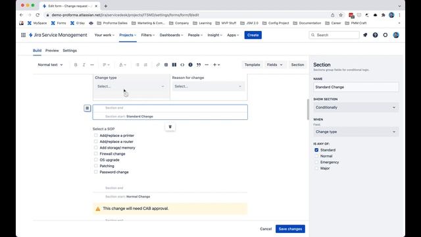Open the user profile avatar menu
Viewport: 421px width, 237px height.
pos(396,35)
